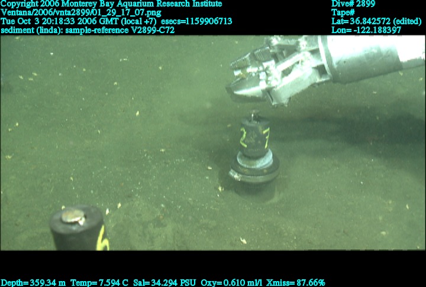Click the 'Copyright 2006 Monterey Bay Aquarium Research Institute' text

pyautogui.click(x=111, y=4)
